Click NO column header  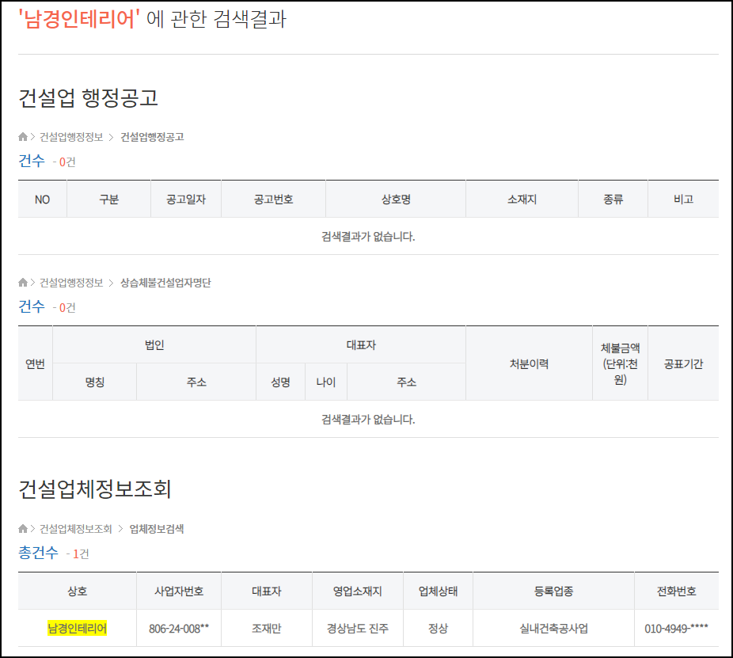pyautogui.click(x=42, y=200)
